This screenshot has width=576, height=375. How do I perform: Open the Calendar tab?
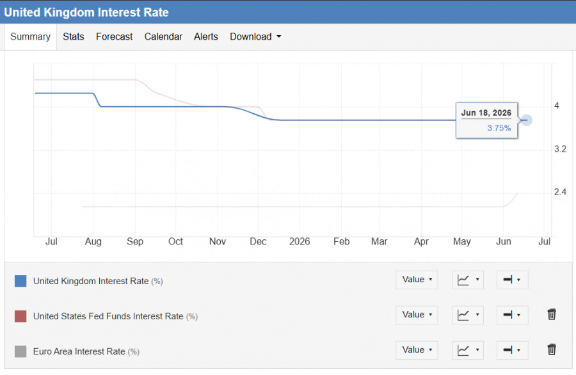pos(163,36)
